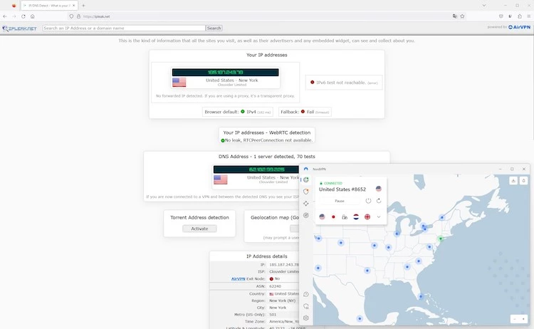Select the IP/DNS Detect browser tab
This screenshot has height=329, width=534.
point(49,6)
